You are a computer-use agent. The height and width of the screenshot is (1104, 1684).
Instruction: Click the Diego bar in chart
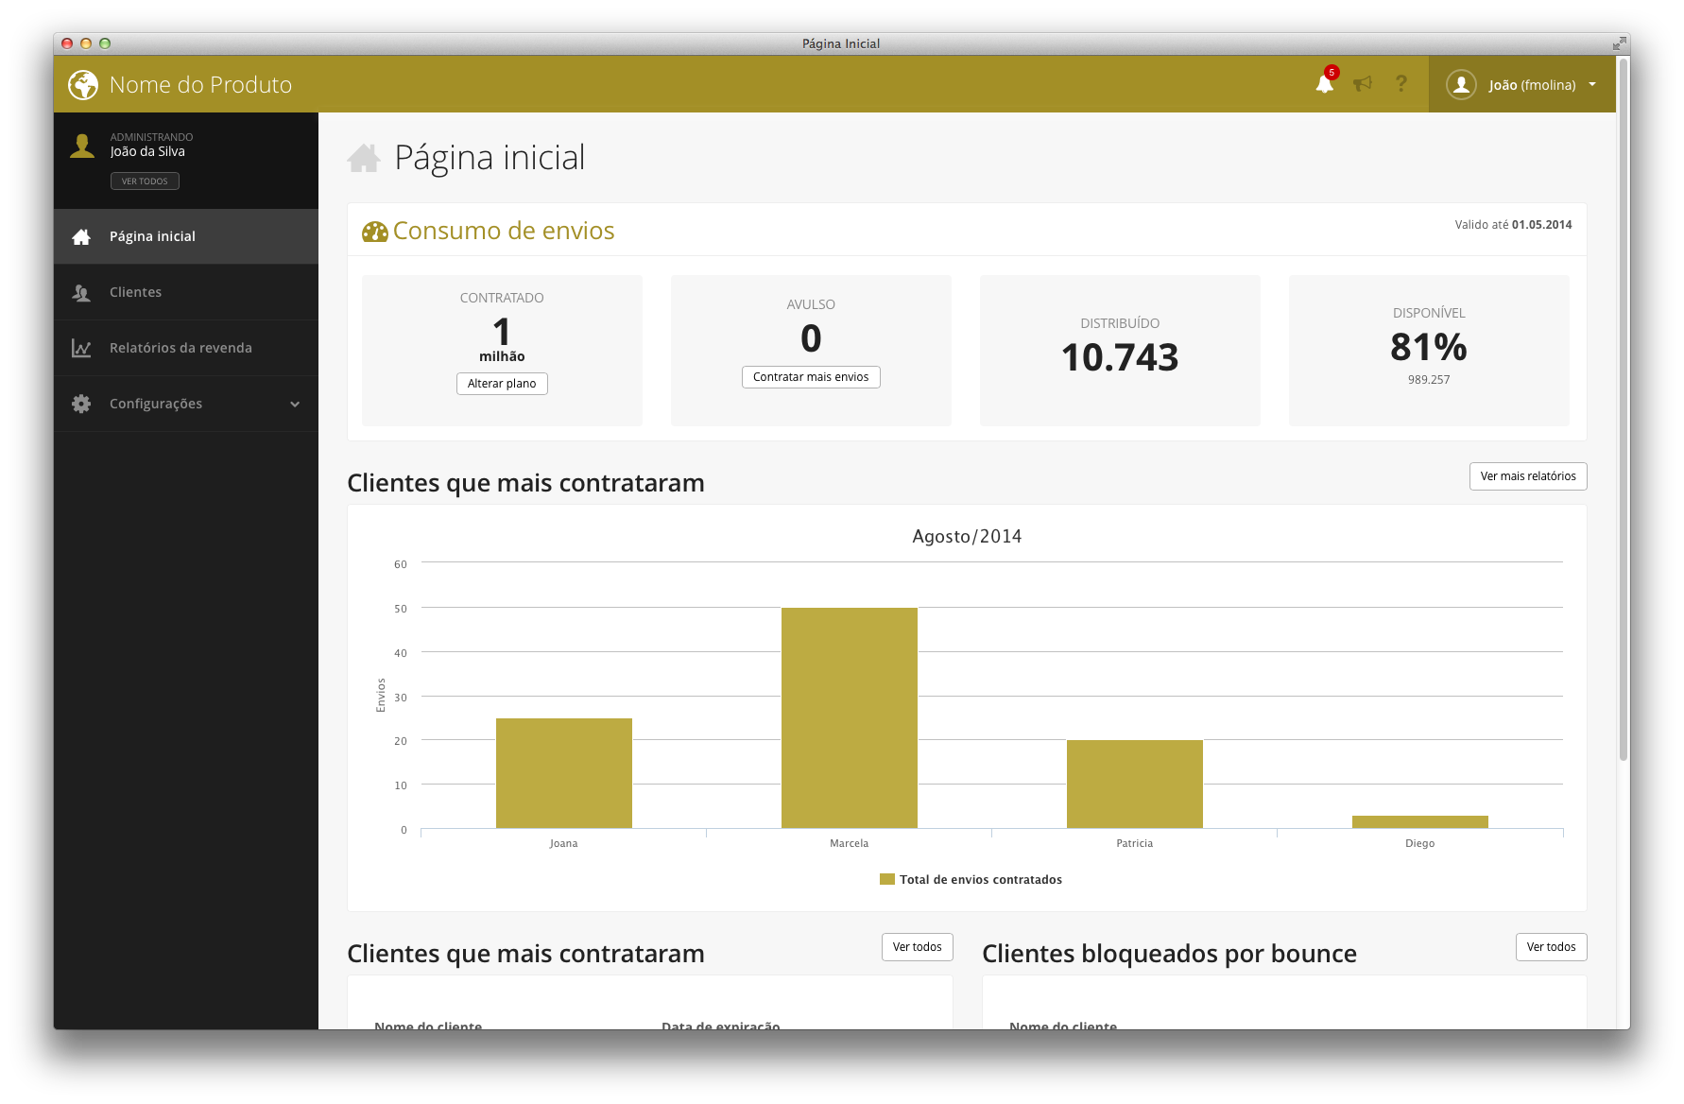[x=1420, y=822]
